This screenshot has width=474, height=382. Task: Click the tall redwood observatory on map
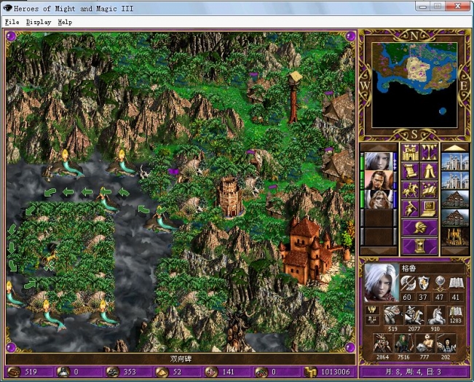(x=294, y=98)
